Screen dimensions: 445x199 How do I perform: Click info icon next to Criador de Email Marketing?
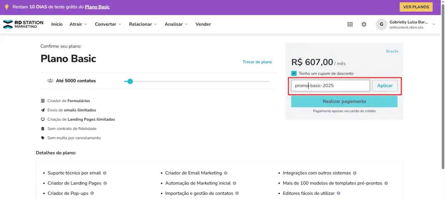coord(226,173)
